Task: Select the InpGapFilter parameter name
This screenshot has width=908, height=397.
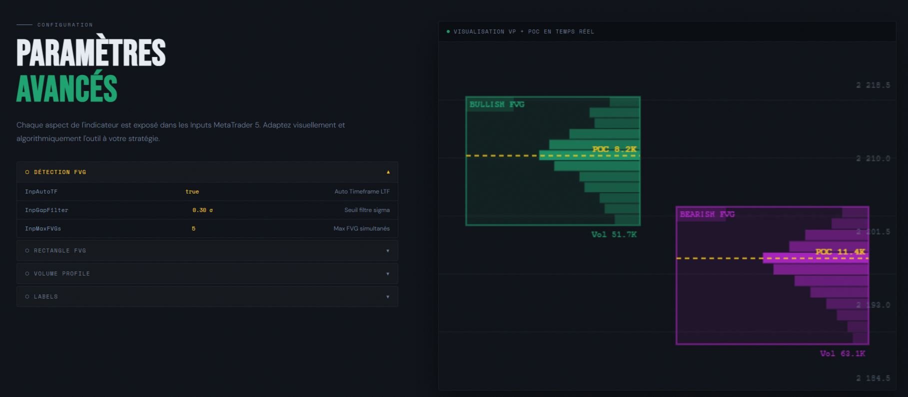Action: [x=46, y=210]
